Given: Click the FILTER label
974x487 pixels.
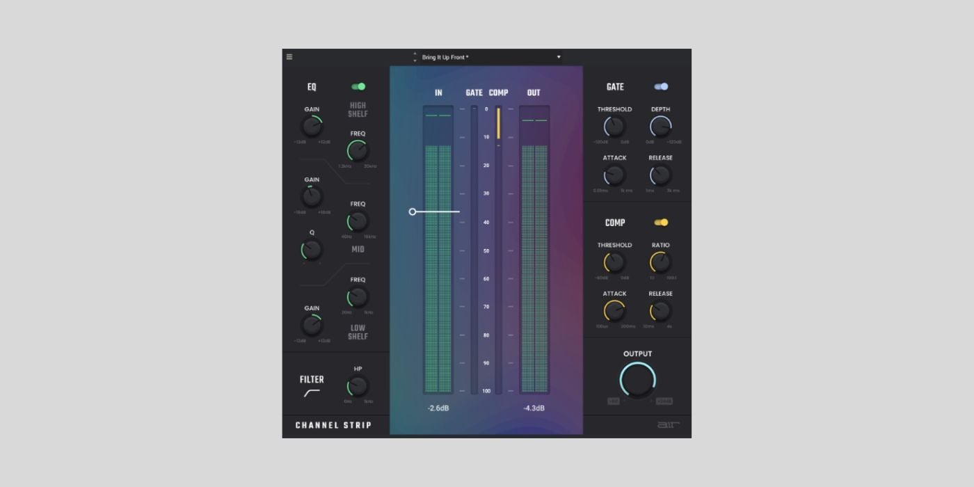Looking at the screenshot, I should click(x=312, y=380).
